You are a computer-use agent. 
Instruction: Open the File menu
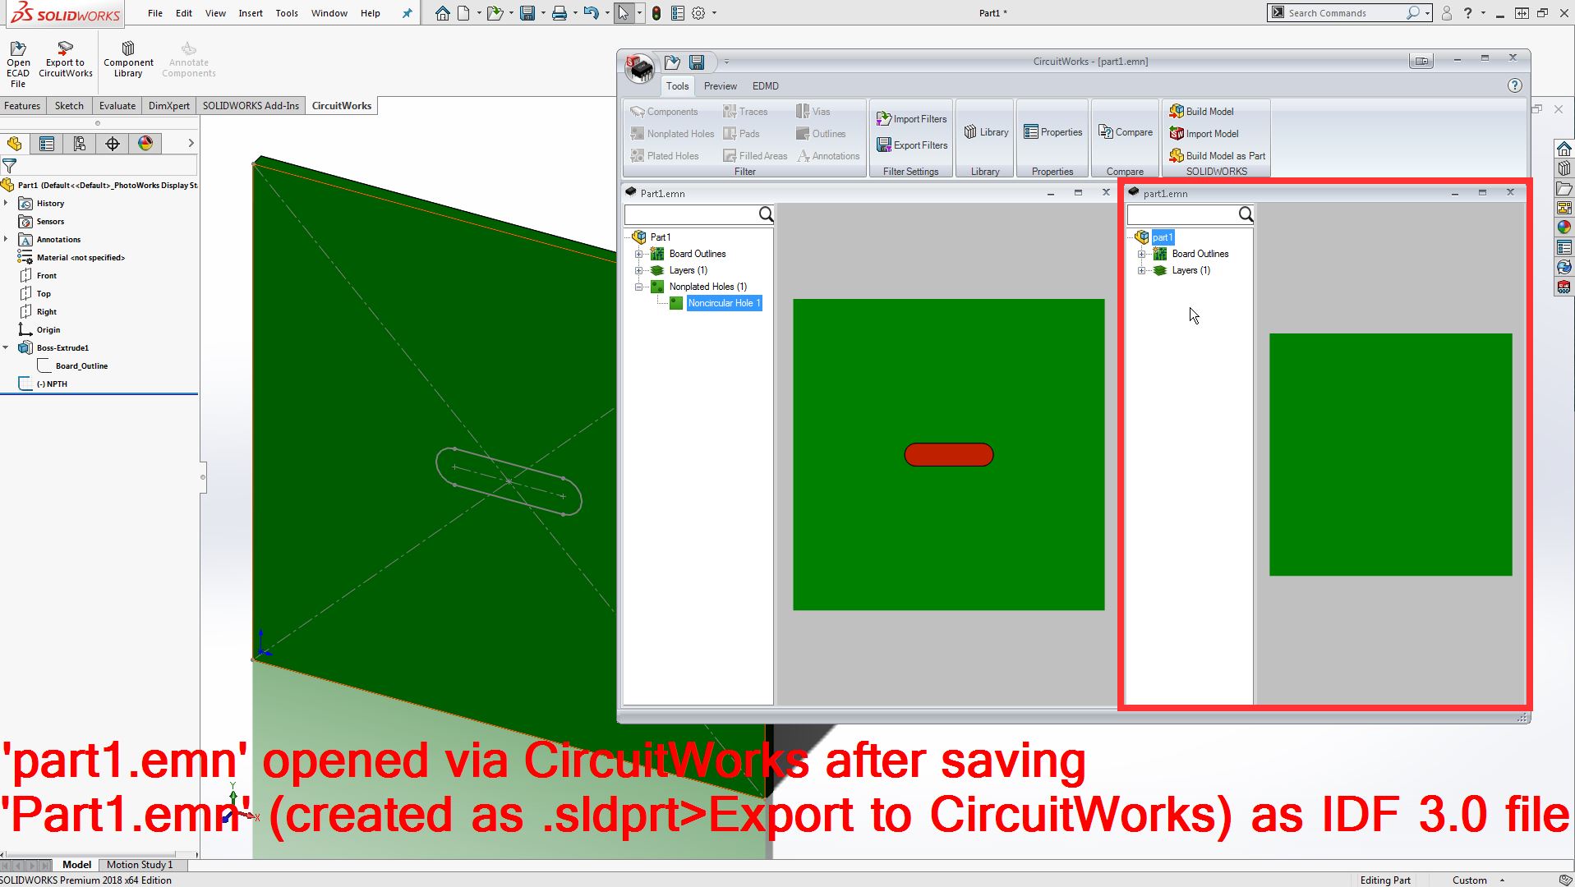coord(154,13)
